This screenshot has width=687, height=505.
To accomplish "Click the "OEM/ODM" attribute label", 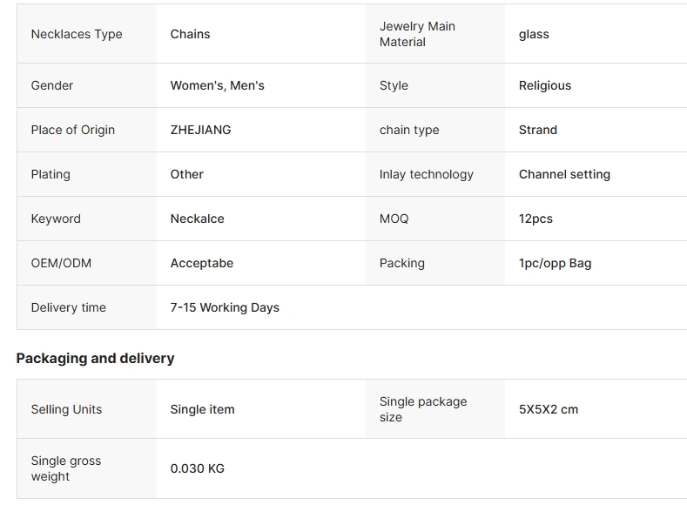I will click(x=61, y=263).
